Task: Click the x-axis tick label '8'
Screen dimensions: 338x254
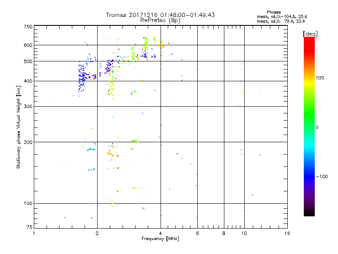Action: tap(224, 233)
